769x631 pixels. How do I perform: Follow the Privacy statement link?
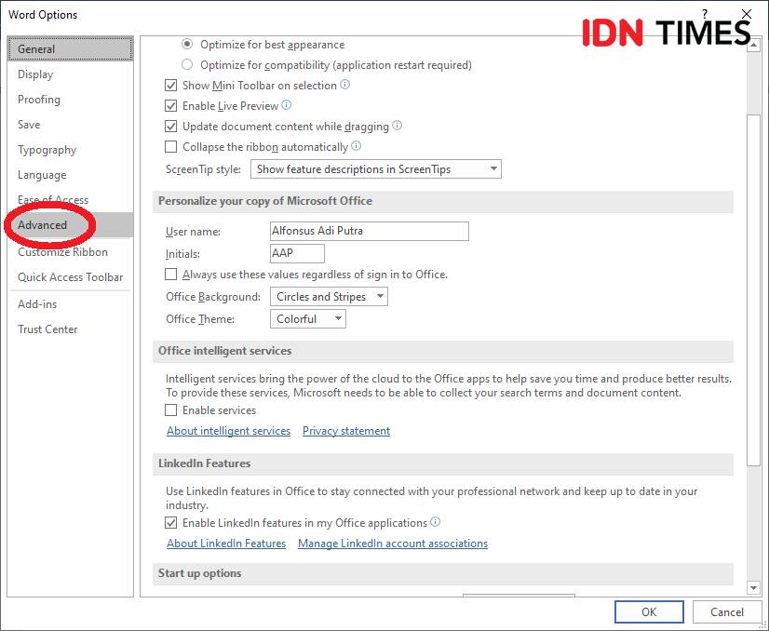point(346,431)
